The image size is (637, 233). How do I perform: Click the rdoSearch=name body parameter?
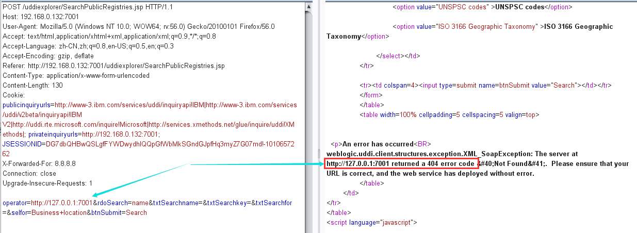coord(122,203)
